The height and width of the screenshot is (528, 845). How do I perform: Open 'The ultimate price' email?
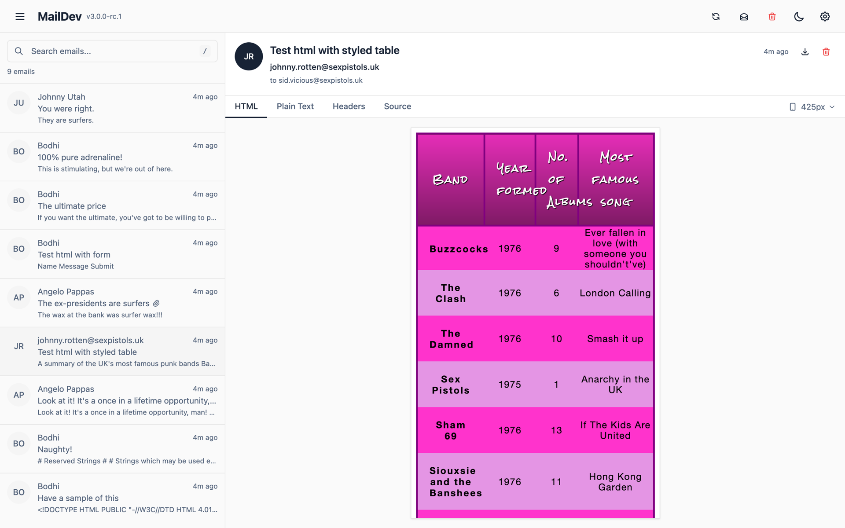tap(112, 205)
